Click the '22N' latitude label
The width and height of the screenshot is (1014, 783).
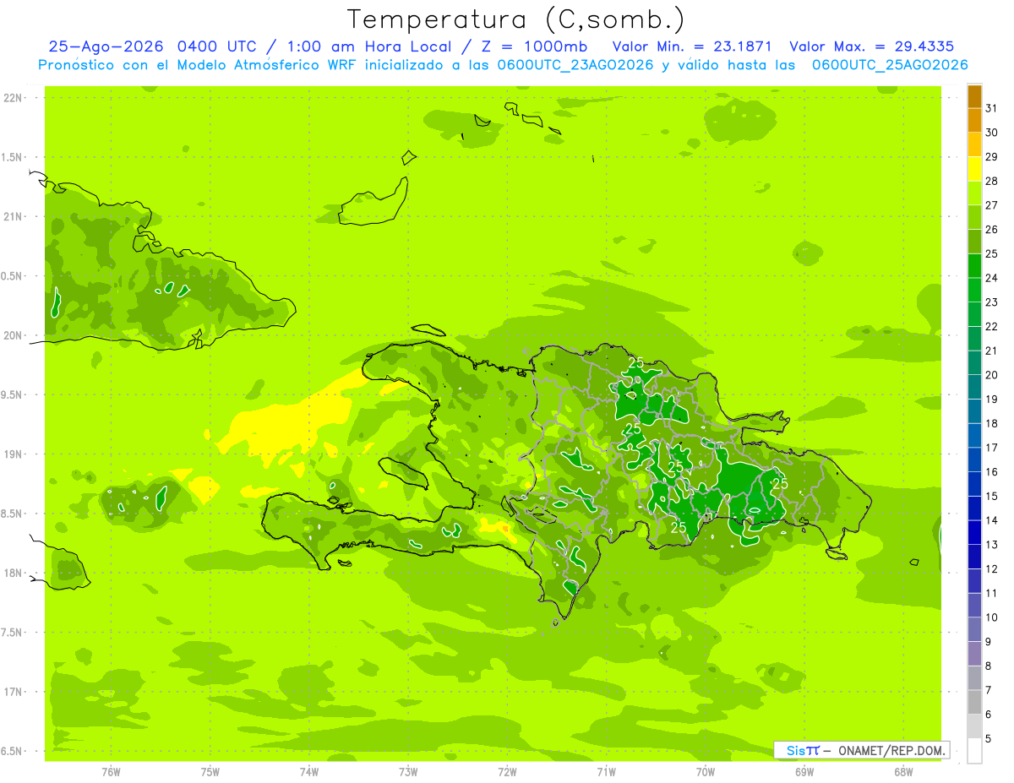[14, 98]
